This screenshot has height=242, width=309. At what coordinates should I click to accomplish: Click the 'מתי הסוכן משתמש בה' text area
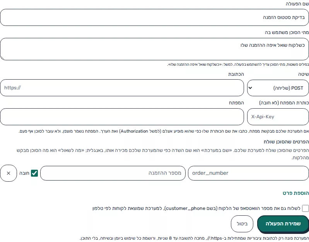click(x=155, y=49)
